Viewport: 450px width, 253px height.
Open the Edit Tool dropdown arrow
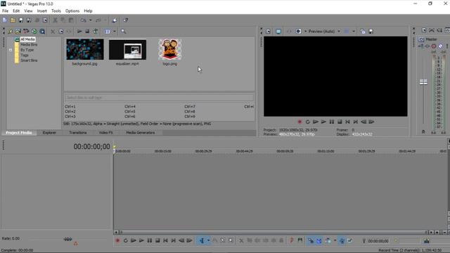point(208,240)
